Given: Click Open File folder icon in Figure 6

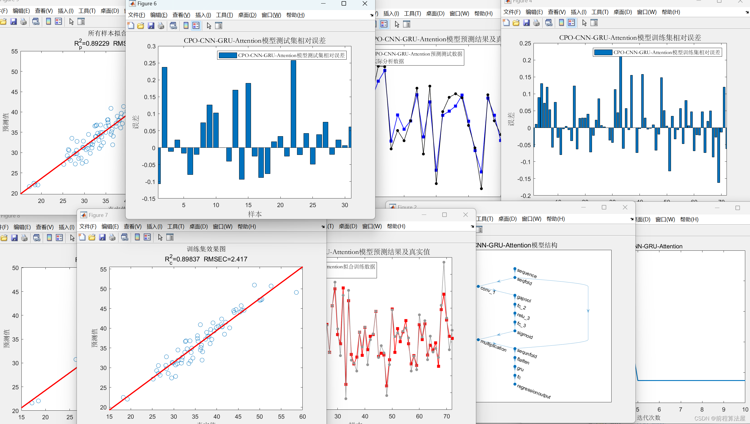Looking at the screenshot, I should [140, 26].
